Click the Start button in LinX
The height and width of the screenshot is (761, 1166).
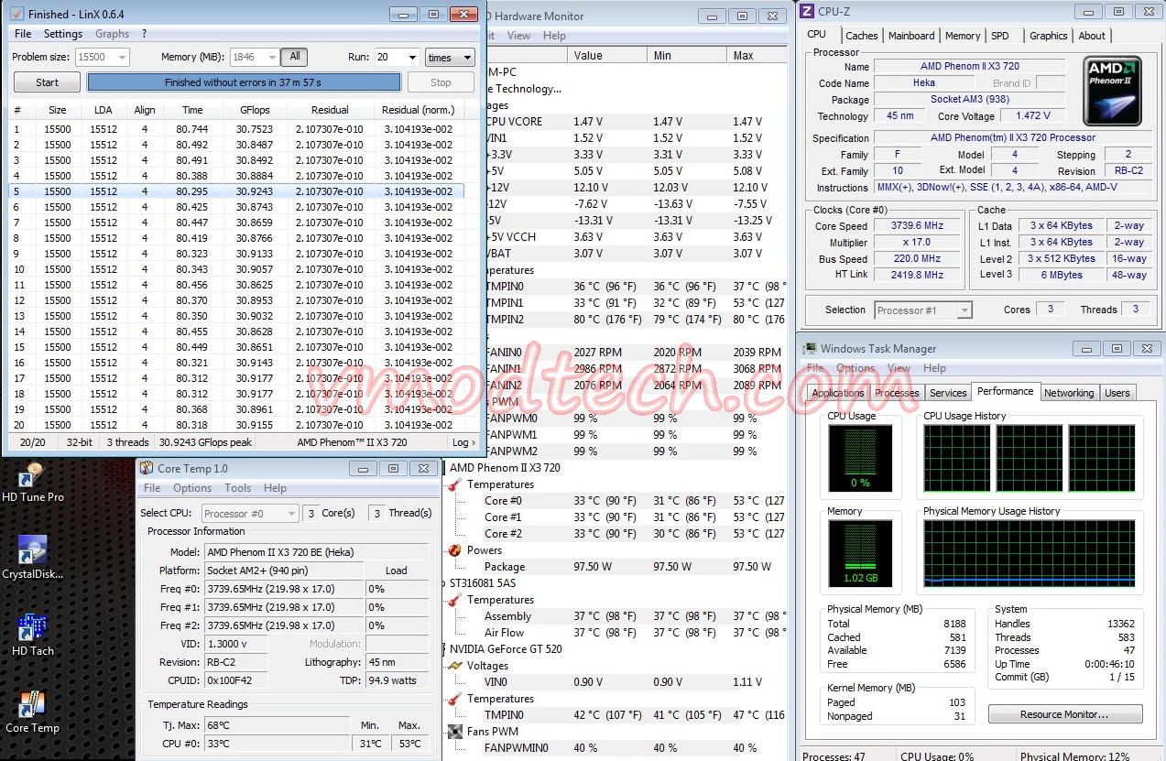(47, 82)
